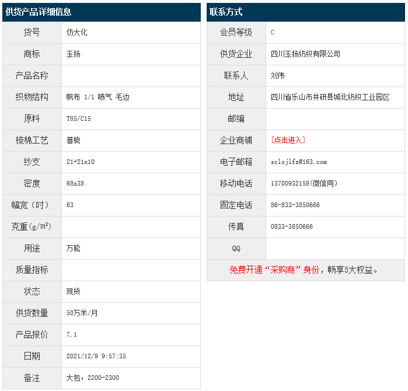This screenshot has height=391, width=408.
Task: Click the address 四川省乐山市井研县城北纺织工业园区
Action: [330, 97]
